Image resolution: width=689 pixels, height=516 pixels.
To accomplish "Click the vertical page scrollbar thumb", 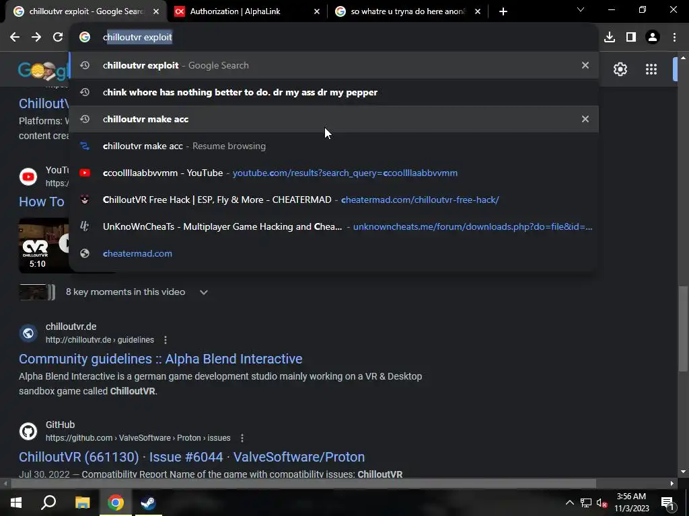I will pos(683,329).
